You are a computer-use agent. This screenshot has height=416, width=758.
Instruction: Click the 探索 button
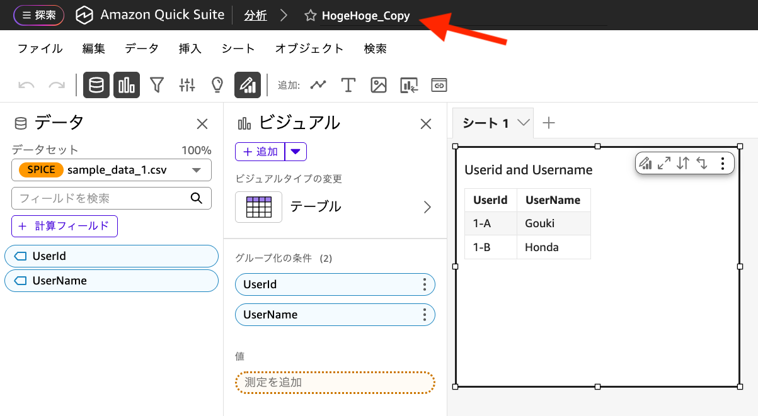(x=38, y=14)
